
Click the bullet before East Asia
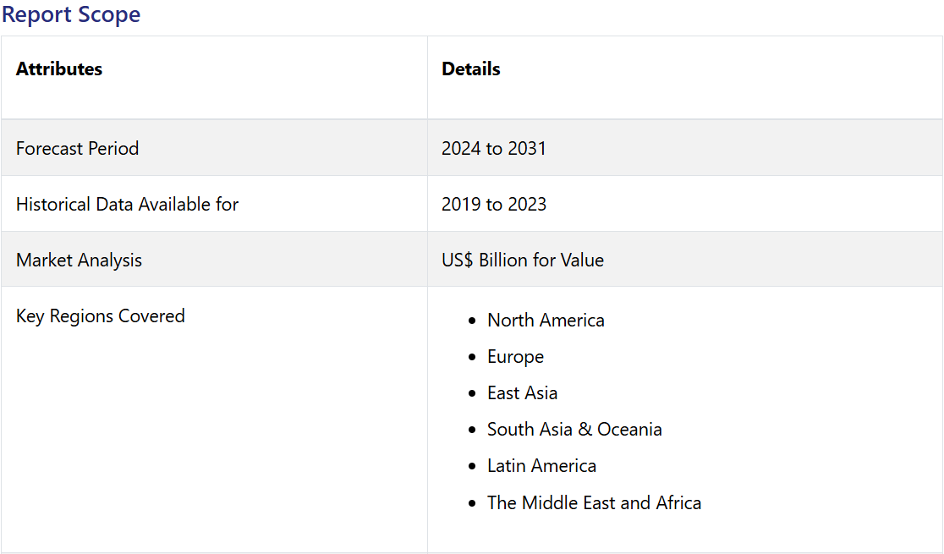[472, 394]
